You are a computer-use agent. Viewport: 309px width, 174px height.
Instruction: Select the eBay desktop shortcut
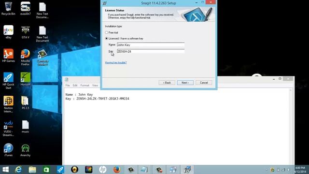coord(8,32)
